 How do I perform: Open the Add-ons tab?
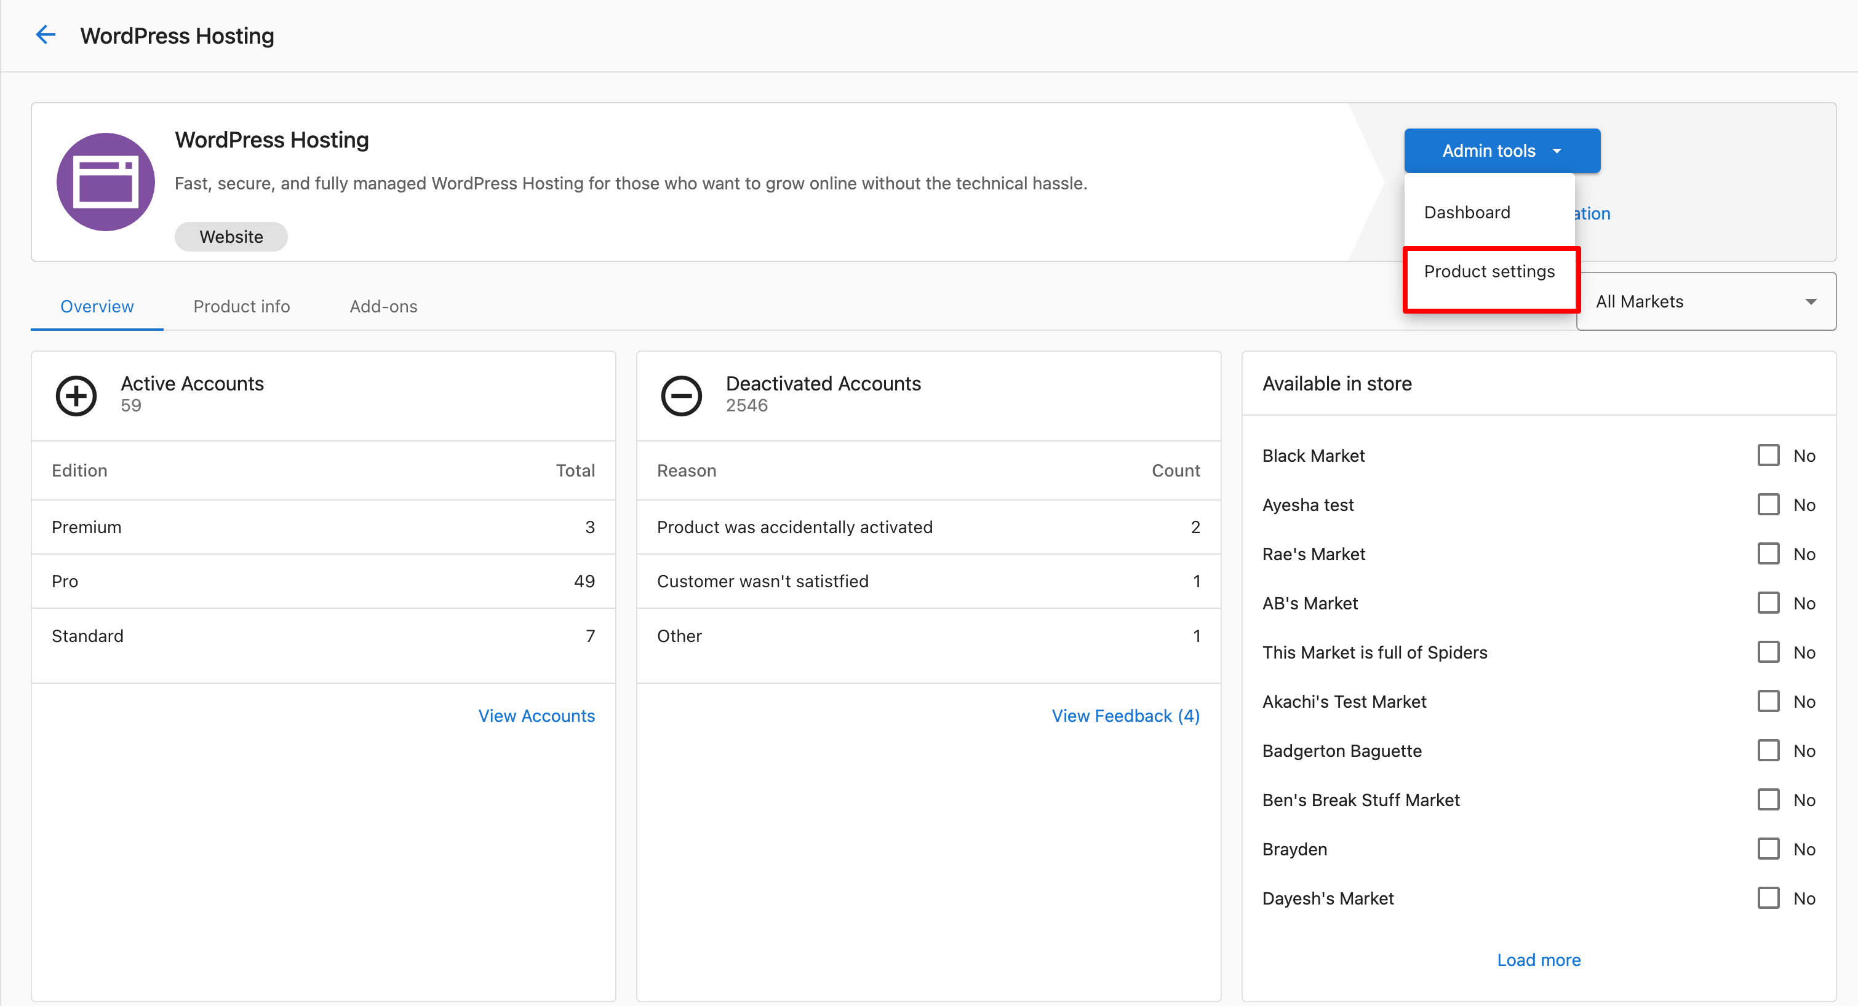pos(383,306)
